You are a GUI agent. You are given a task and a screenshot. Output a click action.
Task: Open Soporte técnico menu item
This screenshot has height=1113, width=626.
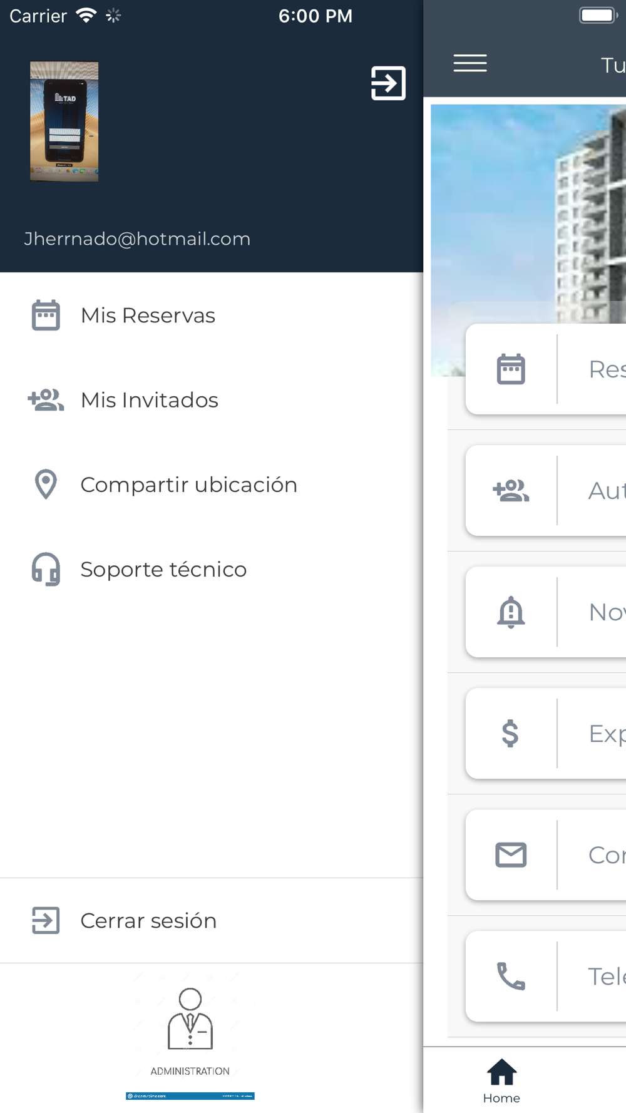[212, 568]
